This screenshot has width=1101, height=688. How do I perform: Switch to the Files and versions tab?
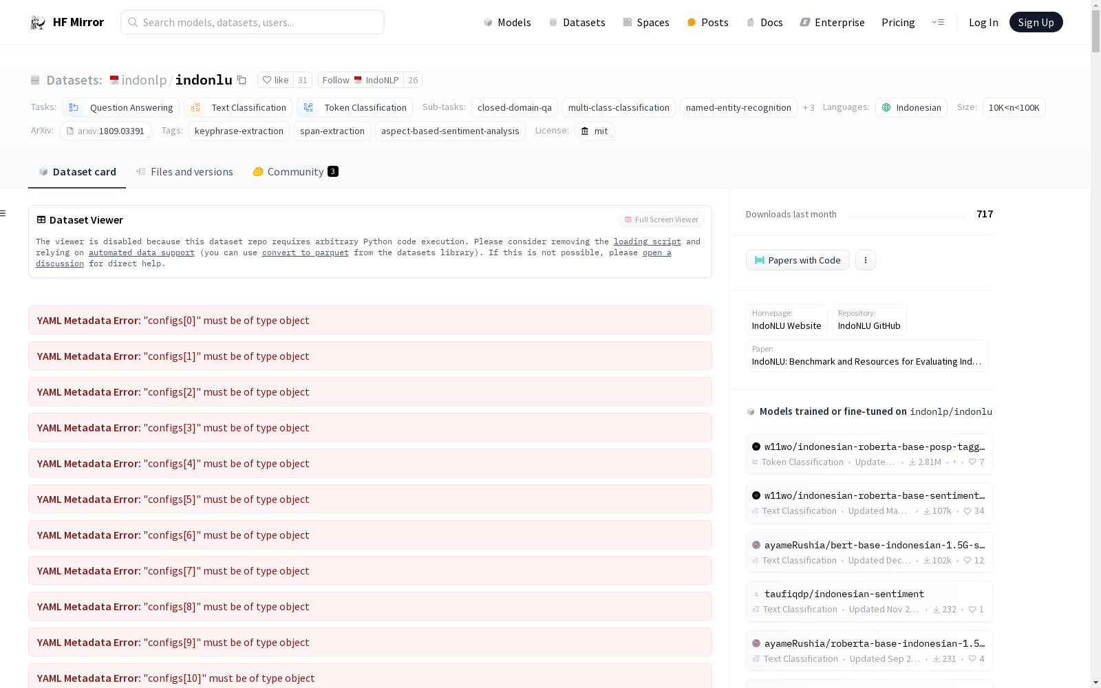184,172
